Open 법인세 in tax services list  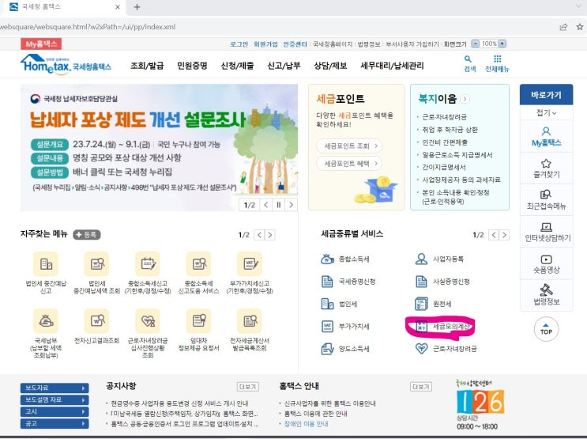coord(340,304)
